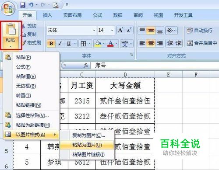Image resolution: width=219 pixels, height=170 pixels.
Task: Click the Undo icon
Action: (31, 5)
